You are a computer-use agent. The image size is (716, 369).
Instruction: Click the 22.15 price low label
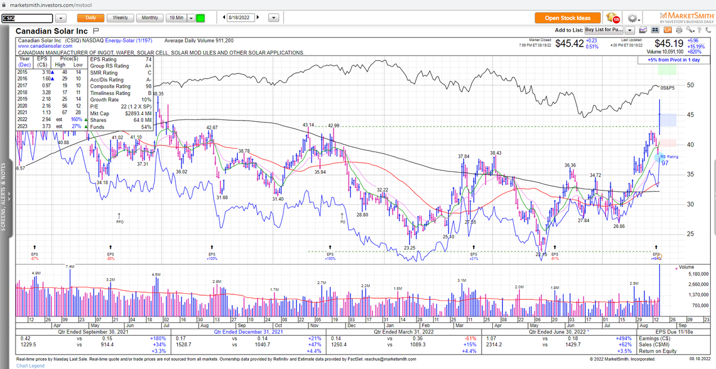[541, 255]
